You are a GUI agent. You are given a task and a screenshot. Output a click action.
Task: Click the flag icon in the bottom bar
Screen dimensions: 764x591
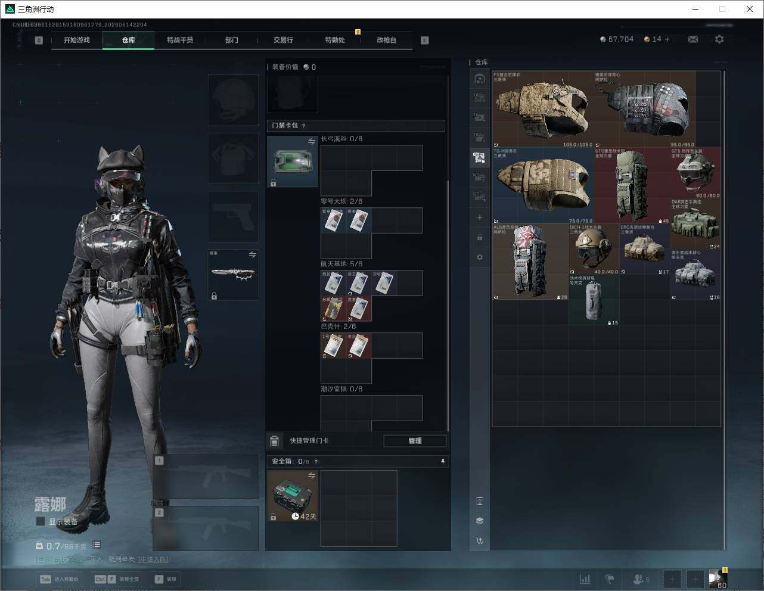[610, 579]
